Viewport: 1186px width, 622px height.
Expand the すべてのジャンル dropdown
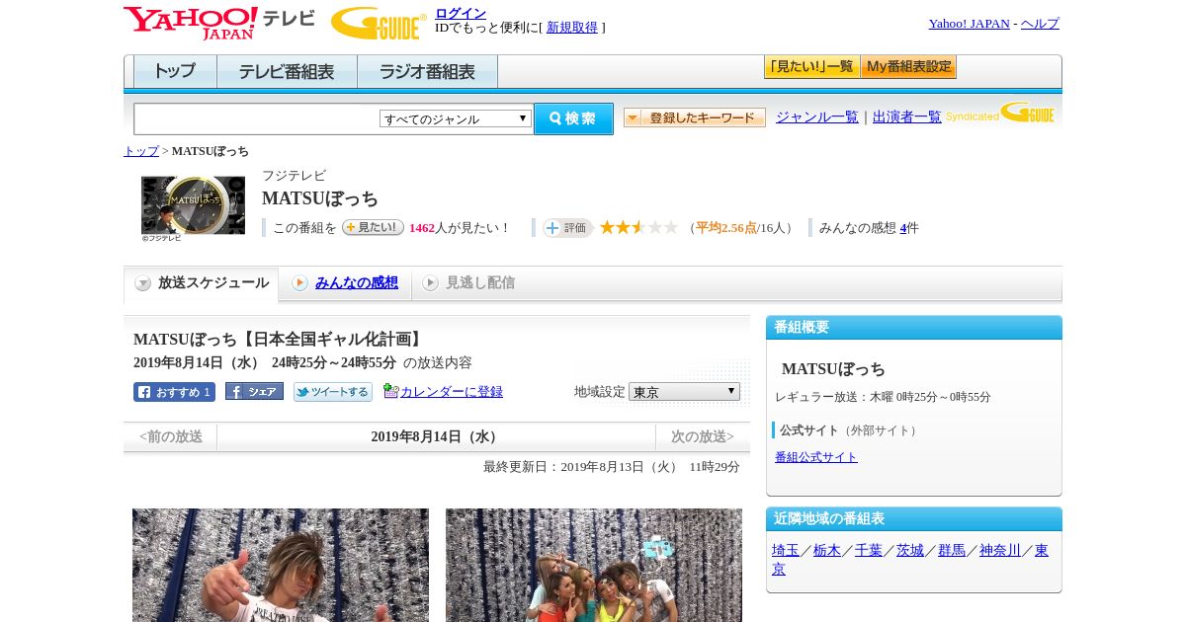click(456, 118)
